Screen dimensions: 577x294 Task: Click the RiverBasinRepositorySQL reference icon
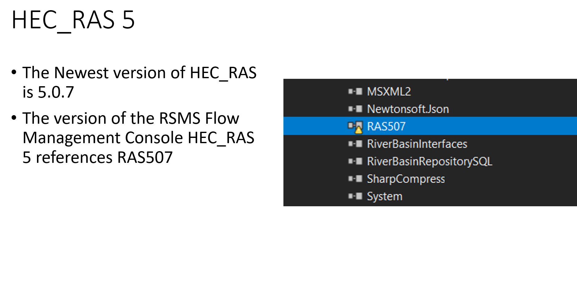coord(355,161)
